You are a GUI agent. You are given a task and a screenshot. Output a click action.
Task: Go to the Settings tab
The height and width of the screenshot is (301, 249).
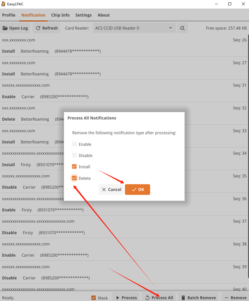click(x=83, y=15)
